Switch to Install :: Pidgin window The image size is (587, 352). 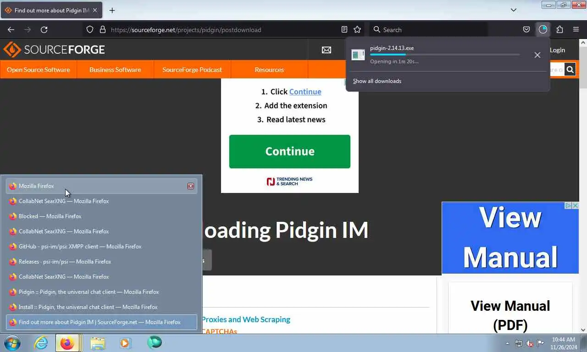tap(101, 307)
